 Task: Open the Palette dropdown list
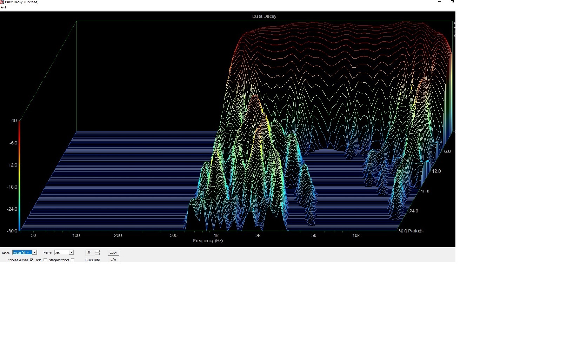[x=71, y=252]
